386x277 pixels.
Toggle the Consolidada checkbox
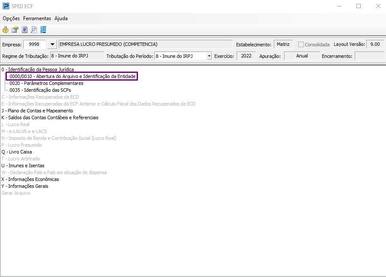[x=301, y=44]
